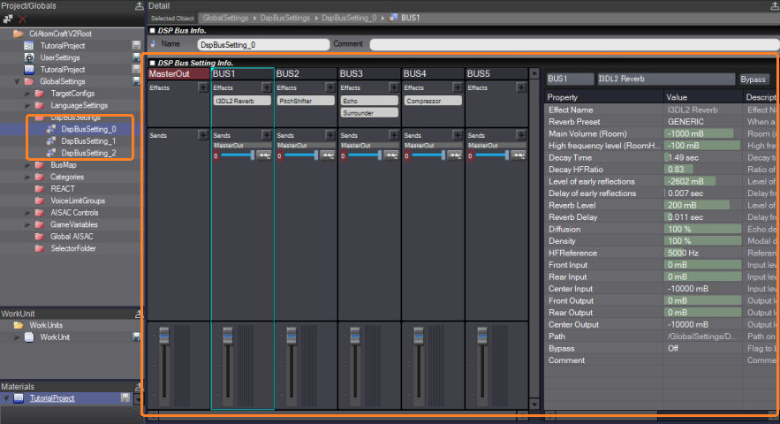Expand the GameVariables folder
The image size is (780, 424).
click(x=28, y=225)
